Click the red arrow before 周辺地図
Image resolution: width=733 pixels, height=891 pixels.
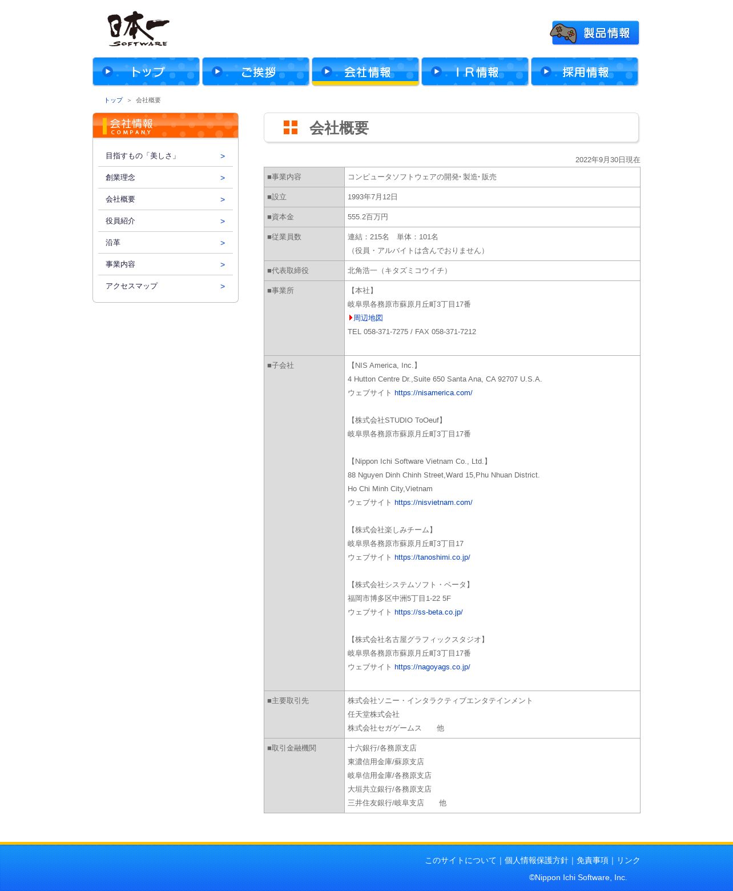[351, 318]
